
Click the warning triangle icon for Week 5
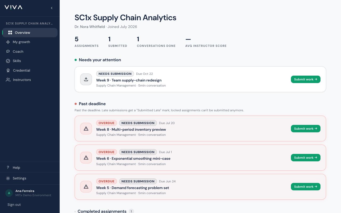click(x=86, y=187)
